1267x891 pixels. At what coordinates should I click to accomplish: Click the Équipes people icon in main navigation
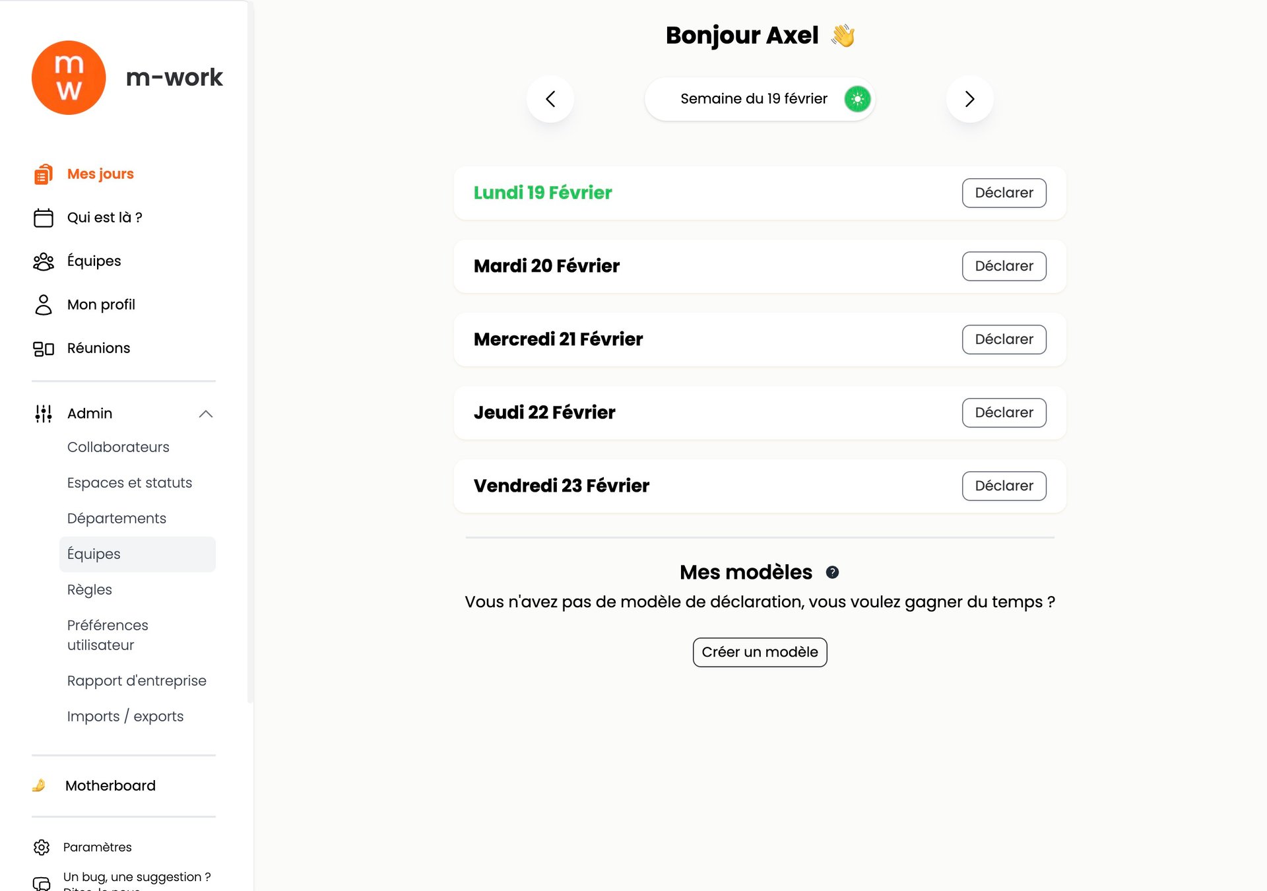click(x=44, y=261)
